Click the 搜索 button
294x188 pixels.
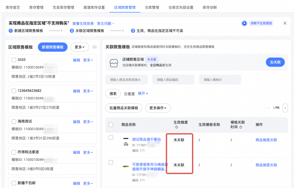[113, 94]
